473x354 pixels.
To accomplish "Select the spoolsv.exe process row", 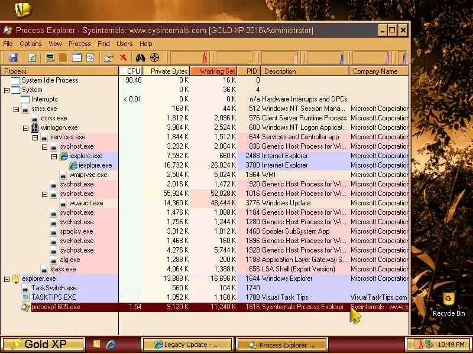I will (x=205, y=231).
